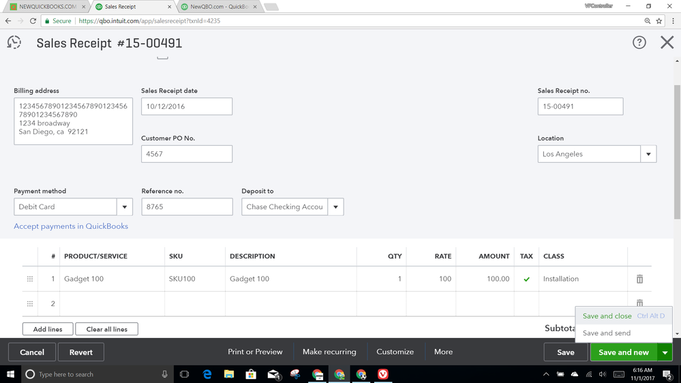Click the Cortana microphone icon
The height and width of the screenshot is (383, 681).
pos(164,374)
